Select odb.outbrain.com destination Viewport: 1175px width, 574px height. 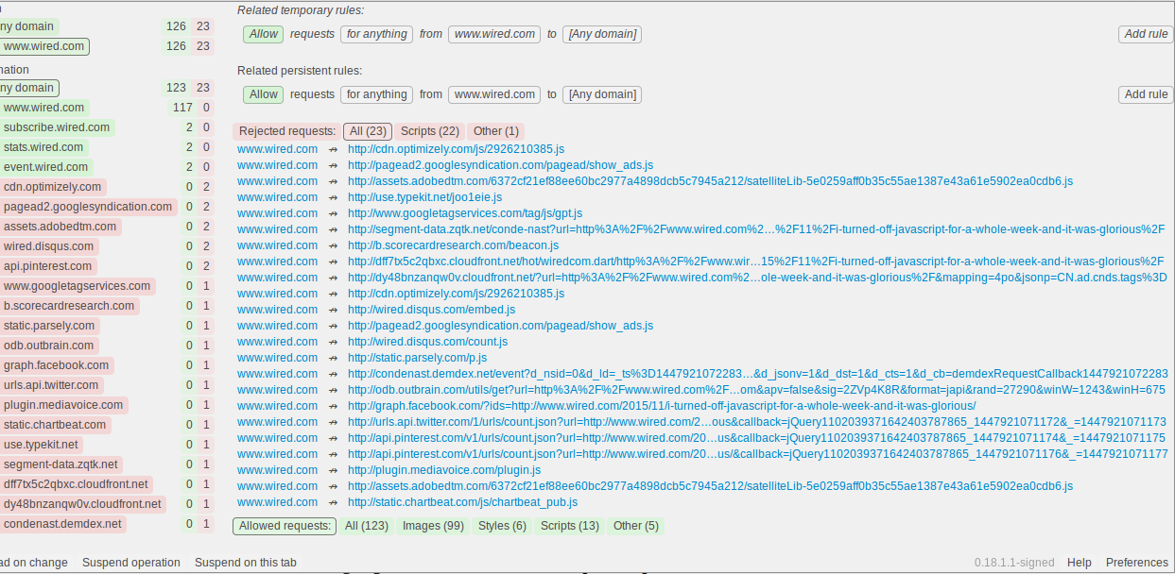coord(49,346)
